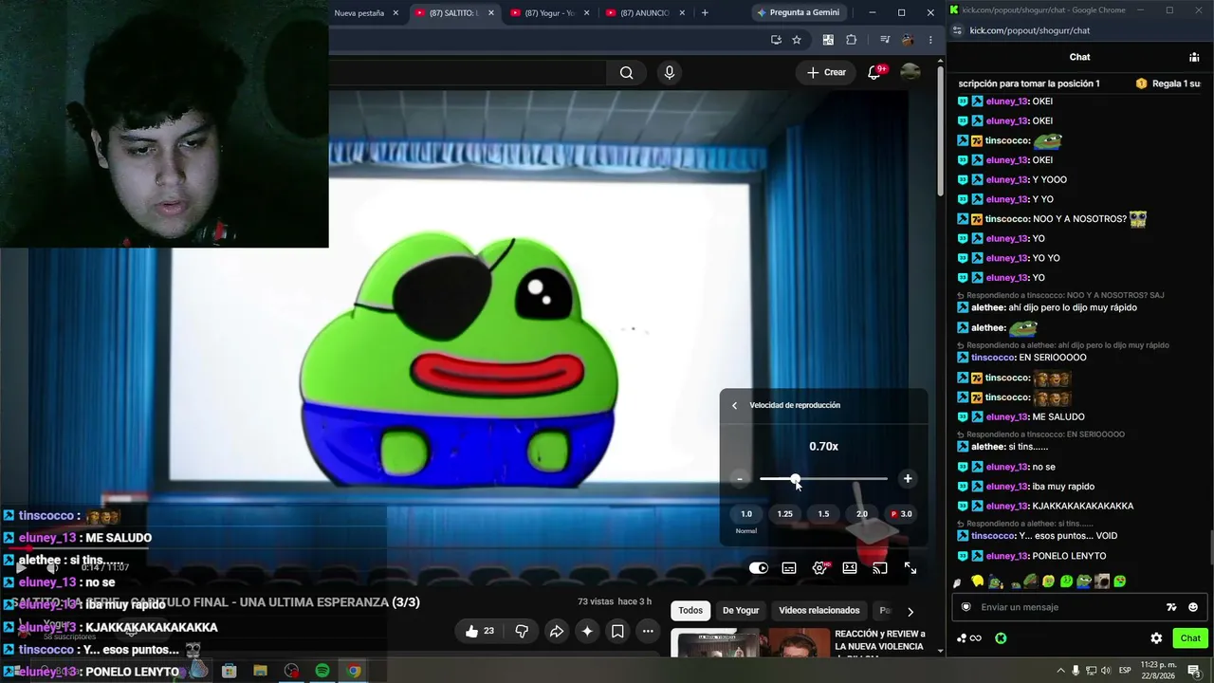Open the 7TV emote menu in chat

pos(1171,607)
